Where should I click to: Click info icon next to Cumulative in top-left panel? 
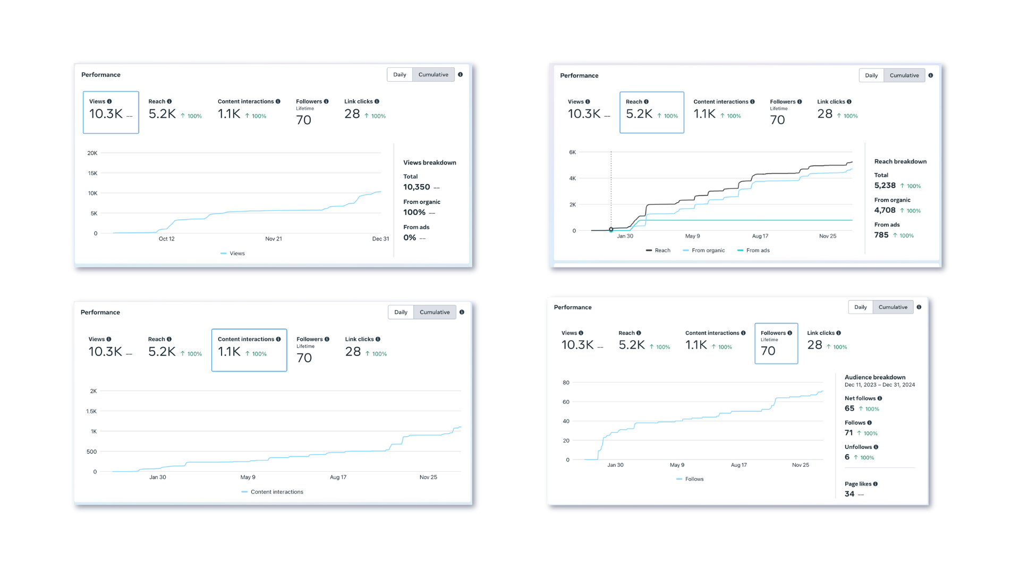pos(460,75)
